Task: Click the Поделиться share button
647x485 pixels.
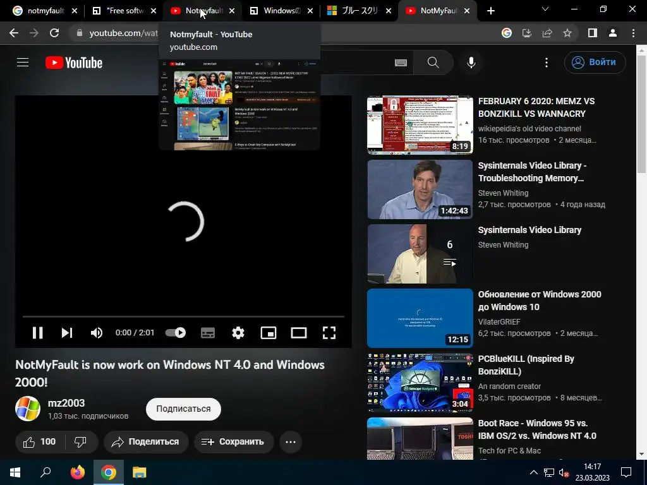Action: pos(146,441)
